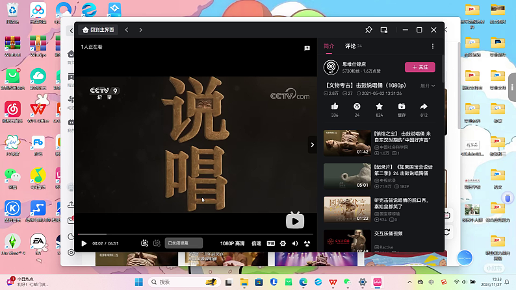This screenshot has height=290, width=516.
Task: Click the floating TV play icon on the video
Action: coord(295,221)
